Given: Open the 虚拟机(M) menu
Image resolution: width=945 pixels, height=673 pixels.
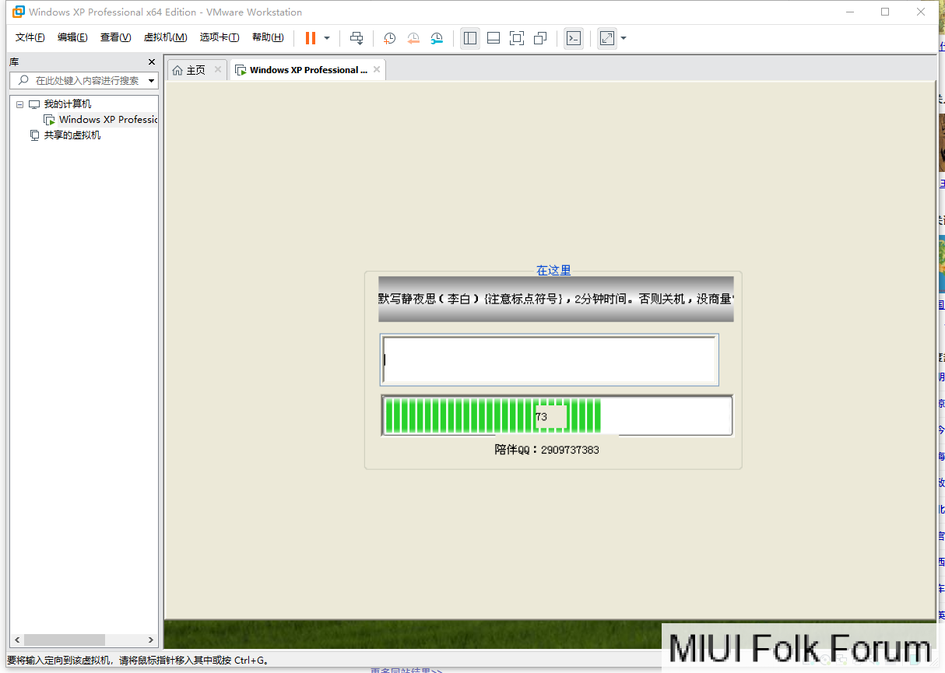Looking at the screenshot, I should click(165, 37).
